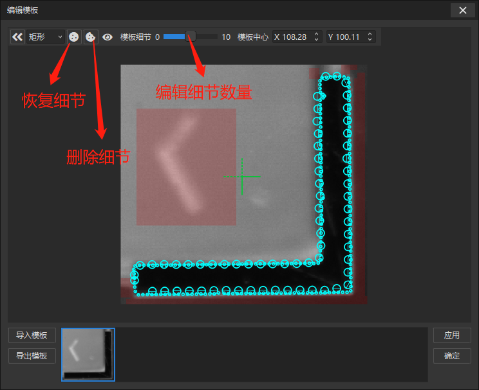479x390 pixels.
Task: Increase the X center value with up arrow
Action: coord(316,35)
